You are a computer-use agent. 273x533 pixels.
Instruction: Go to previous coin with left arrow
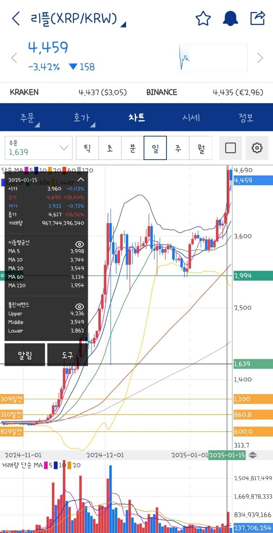[14, 58]
